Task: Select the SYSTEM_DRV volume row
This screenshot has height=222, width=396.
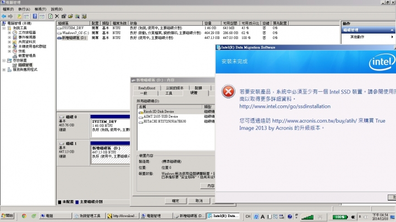Action: [x=173, y=28]
